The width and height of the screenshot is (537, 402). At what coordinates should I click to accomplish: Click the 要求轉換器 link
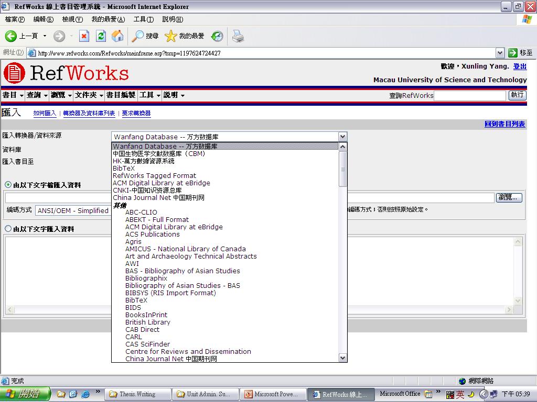click(136, 113)
